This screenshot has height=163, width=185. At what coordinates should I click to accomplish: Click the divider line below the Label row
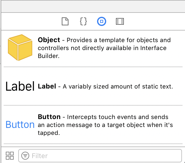click(x=93, y=105)
